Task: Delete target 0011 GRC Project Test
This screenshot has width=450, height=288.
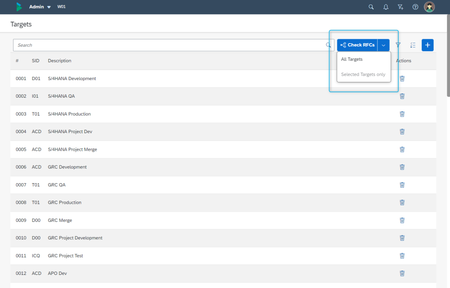Action: click(402, 256)
